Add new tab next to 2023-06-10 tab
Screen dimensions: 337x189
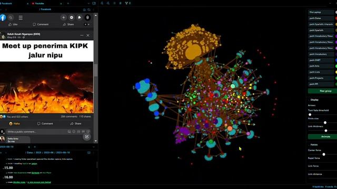click(x=35, y=147)
